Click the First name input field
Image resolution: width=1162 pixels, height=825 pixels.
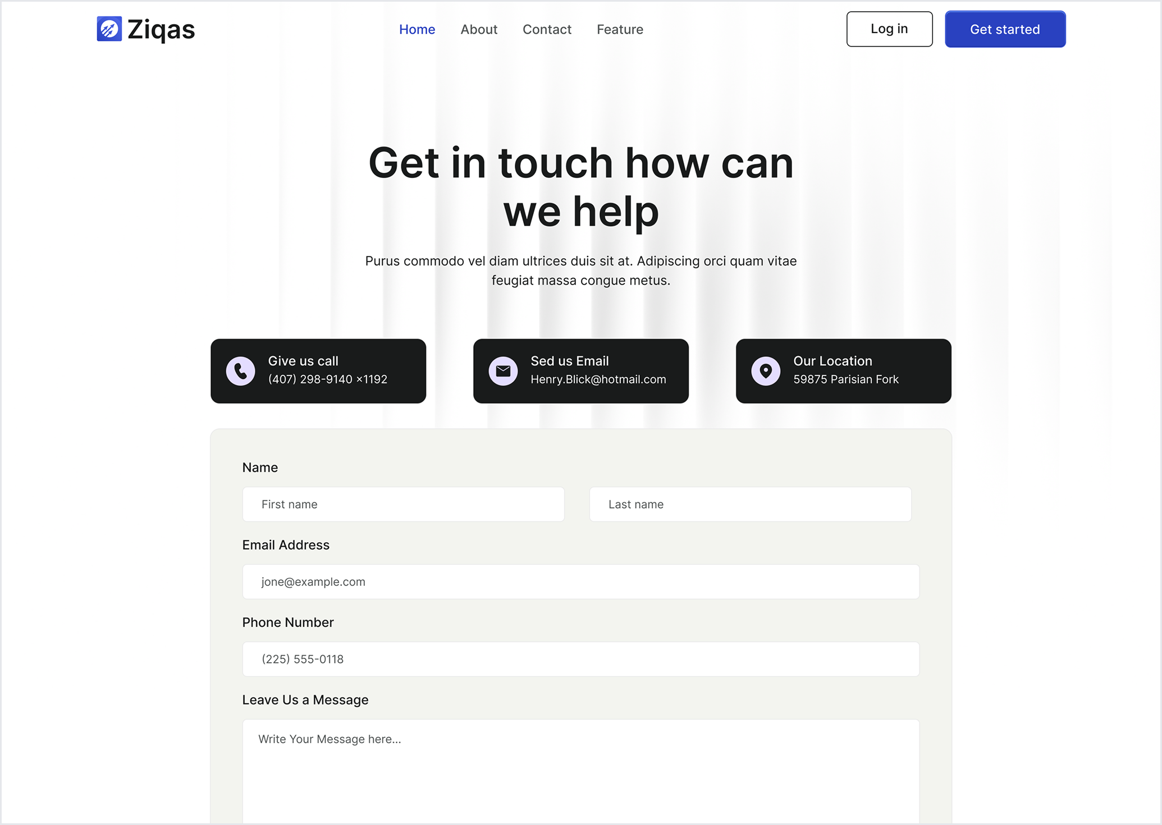pos(403,504)
